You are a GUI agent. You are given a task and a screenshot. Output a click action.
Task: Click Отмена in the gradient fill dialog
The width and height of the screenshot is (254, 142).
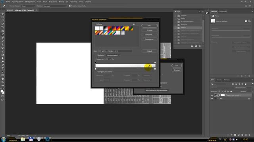pyautogui.click(x=177, y=70)
